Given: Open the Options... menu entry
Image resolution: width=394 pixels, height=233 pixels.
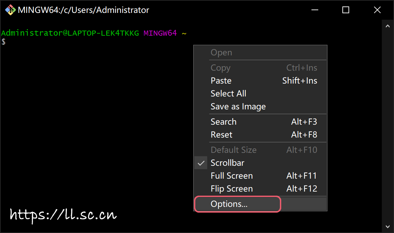Looking at the screenshot, I should [229, 204].
